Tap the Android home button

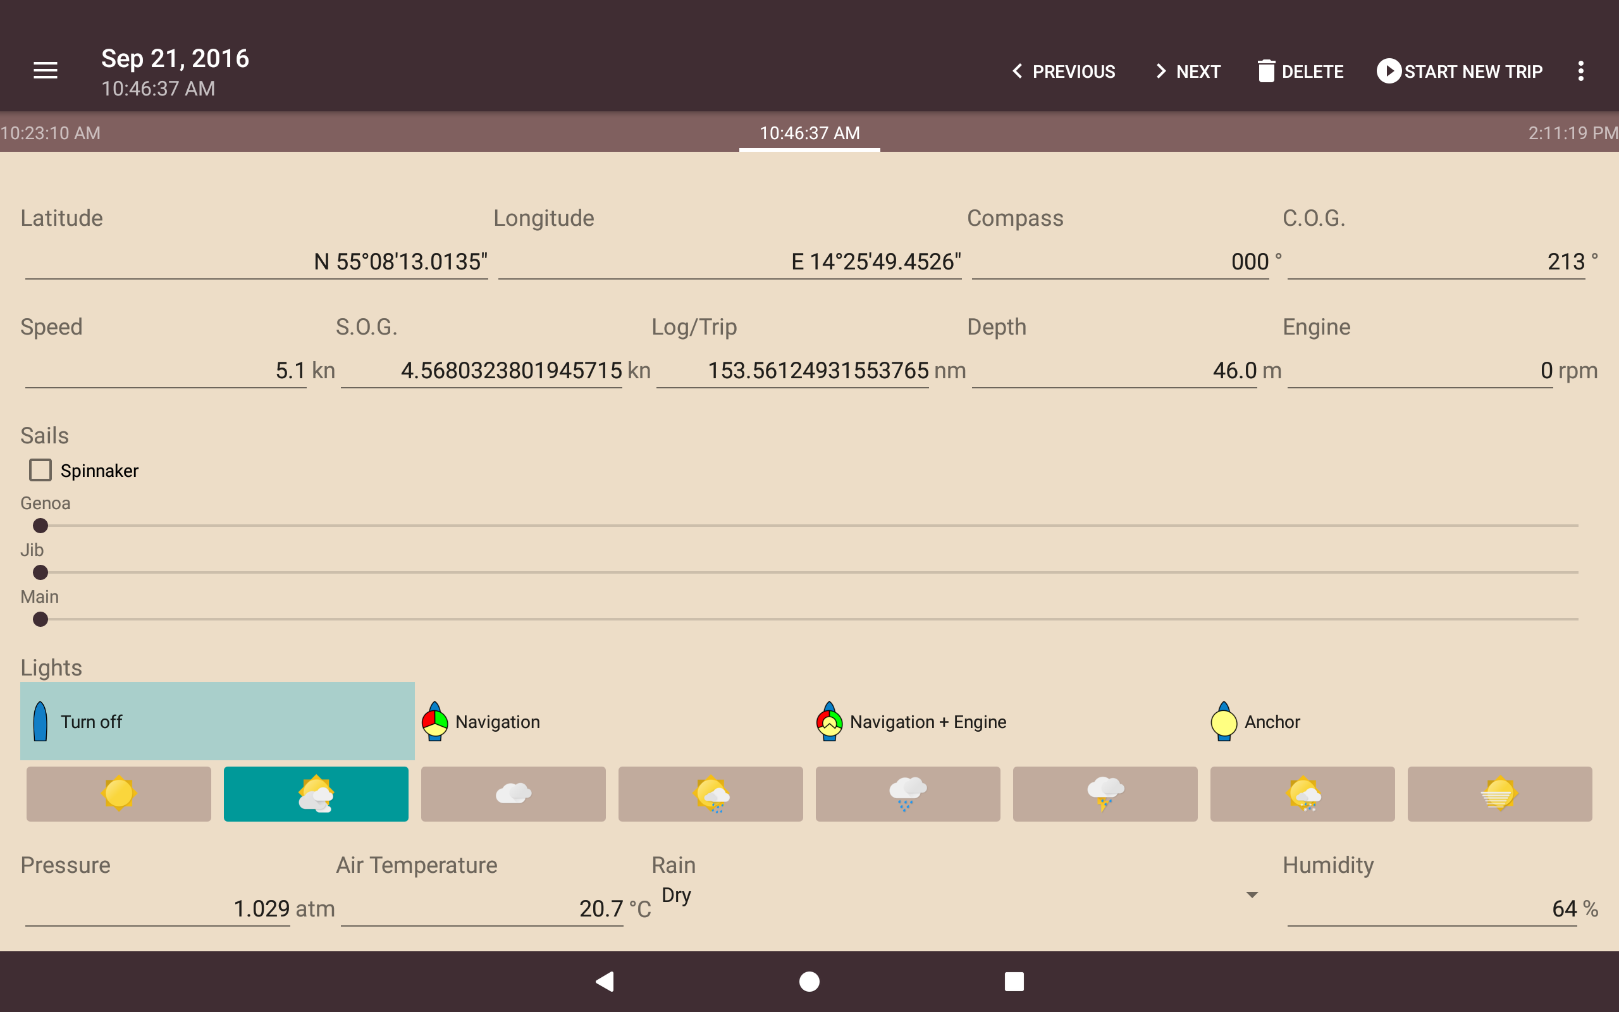click(809, 981)
